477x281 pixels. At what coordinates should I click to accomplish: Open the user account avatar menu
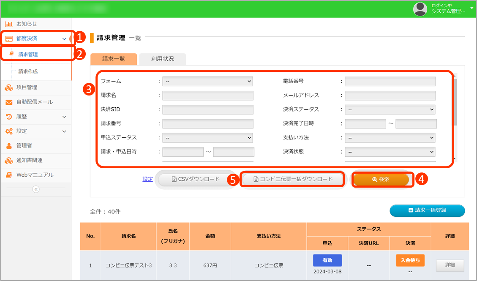(x=420, y=9)
